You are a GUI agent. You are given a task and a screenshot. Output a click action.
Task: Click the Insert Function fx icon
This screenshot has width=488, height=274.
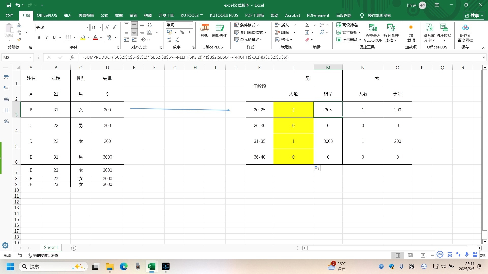(72, 57)
